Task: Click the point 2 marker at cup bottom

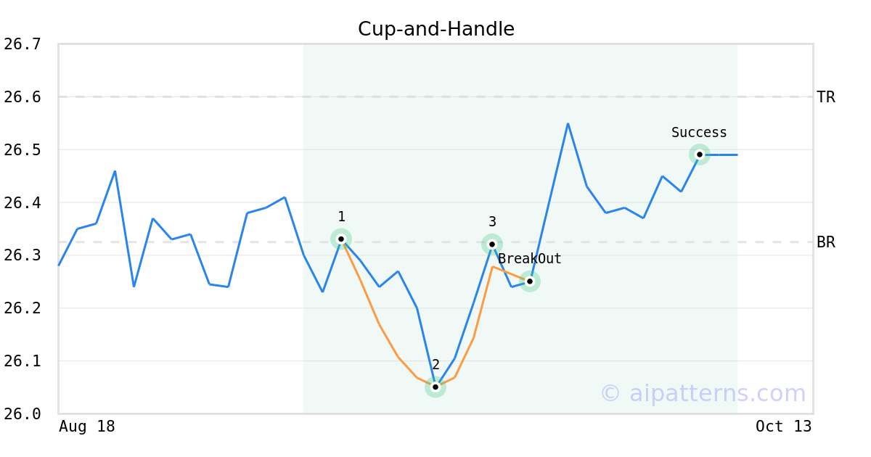Action: (435, 387)
